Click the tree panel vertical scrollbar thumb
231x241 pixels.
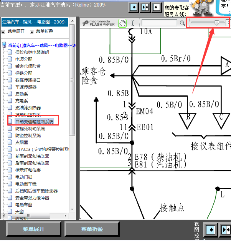(x=72, y=80)
